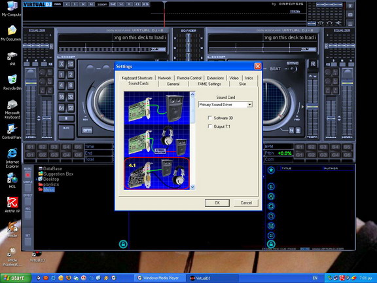The image size is (377, 283).
Task: Tick the Output 7.1 checkbox
Action: pyautogui.click(x=210, y=126)
